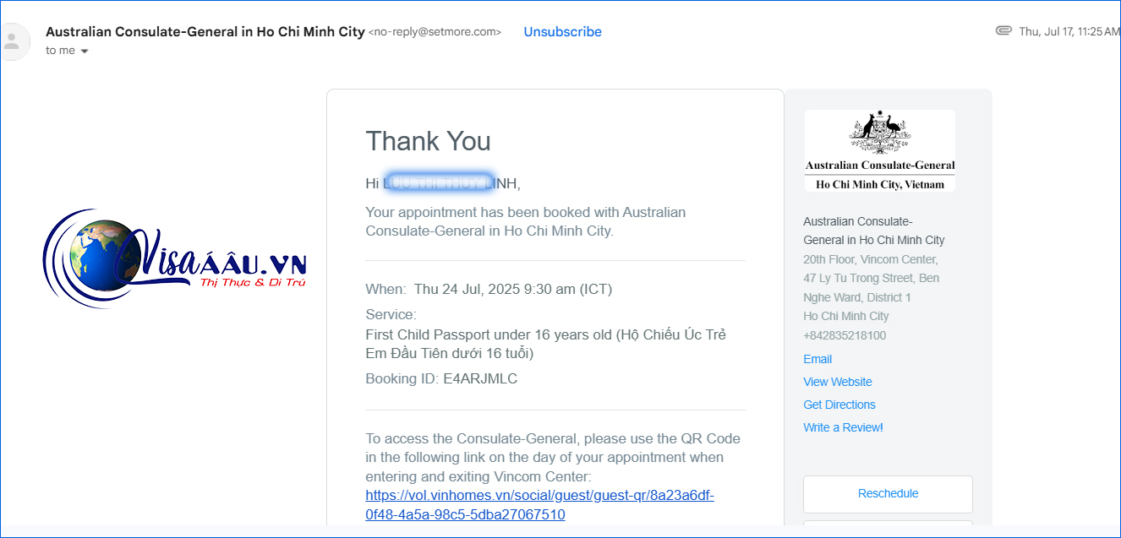Click the Australian Consulate-General coat of arms logo

[879, 150]
